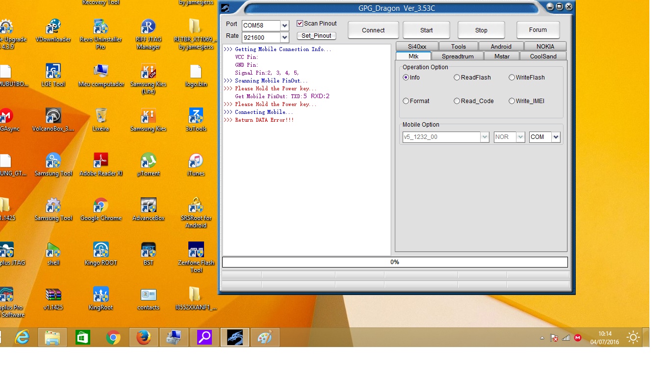
Task: Open the NOR flash type dropdown
Action: click(x=521, y=137)
